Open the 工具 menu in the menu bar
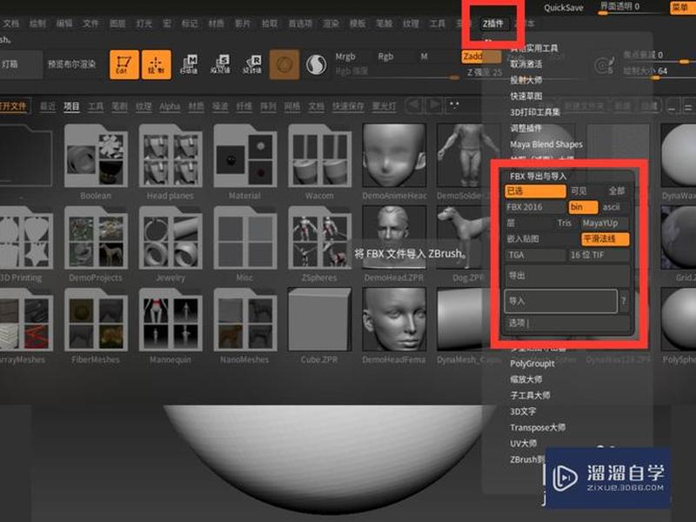This screenshot has height=522, width=696. click(x=438, y=23)
